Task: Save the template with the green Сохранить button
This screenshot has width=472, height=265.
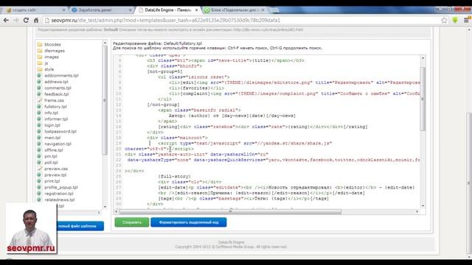Action: pos(132,222)
